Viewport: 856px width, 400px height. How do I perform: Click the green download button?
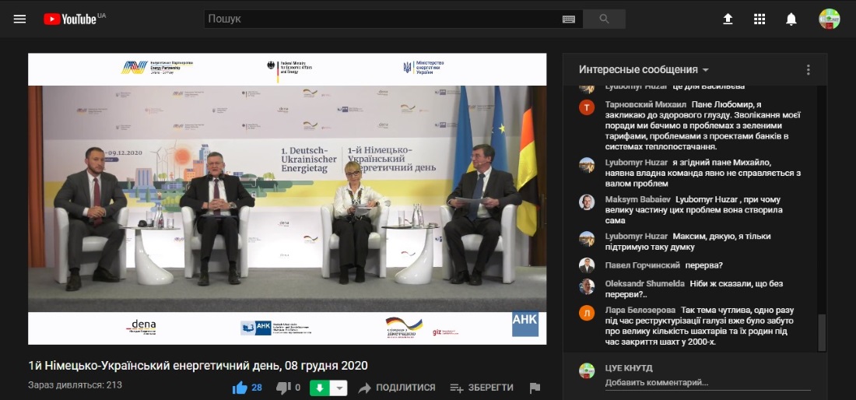tap(320, 388)
